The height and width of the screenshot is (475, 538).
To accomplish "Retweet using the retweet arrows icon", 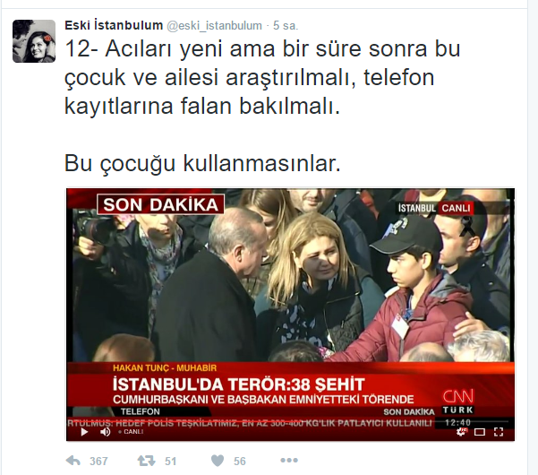I will tap(146, 461).
